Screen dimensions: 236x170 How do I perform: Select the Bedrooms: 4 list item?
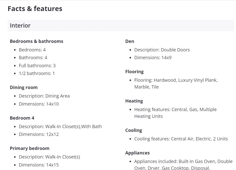pyautogui.click(x=32, y=50)
